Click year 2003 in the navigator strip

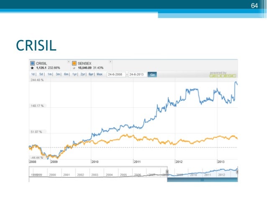pos(95,175)
